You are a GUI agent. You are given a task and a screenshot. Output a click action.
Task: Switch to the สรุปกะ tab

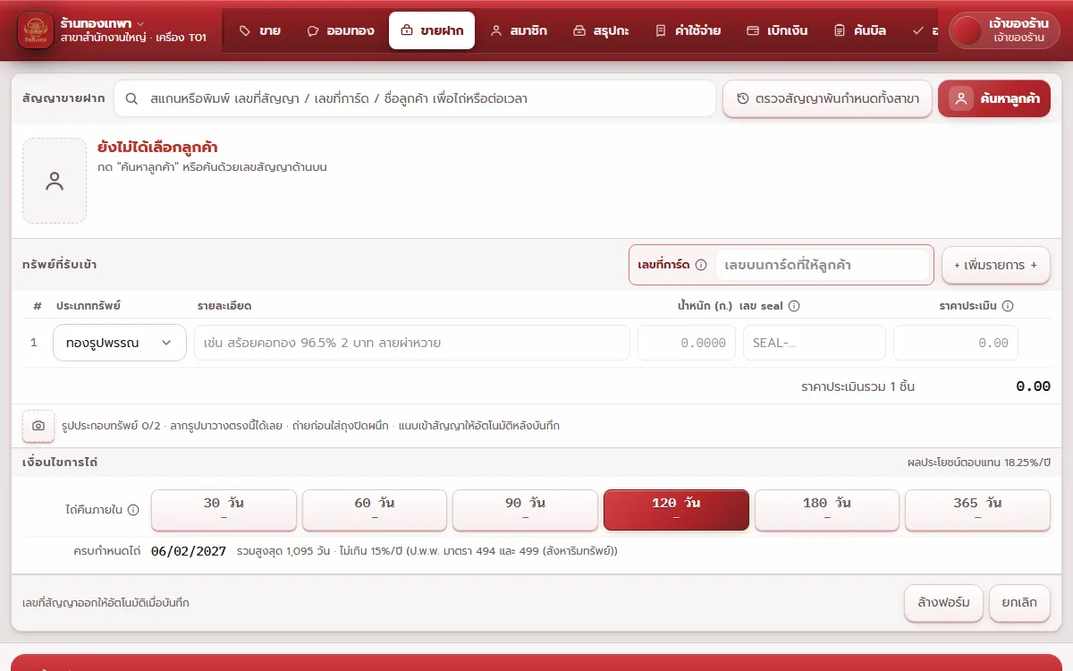point(601,30)
